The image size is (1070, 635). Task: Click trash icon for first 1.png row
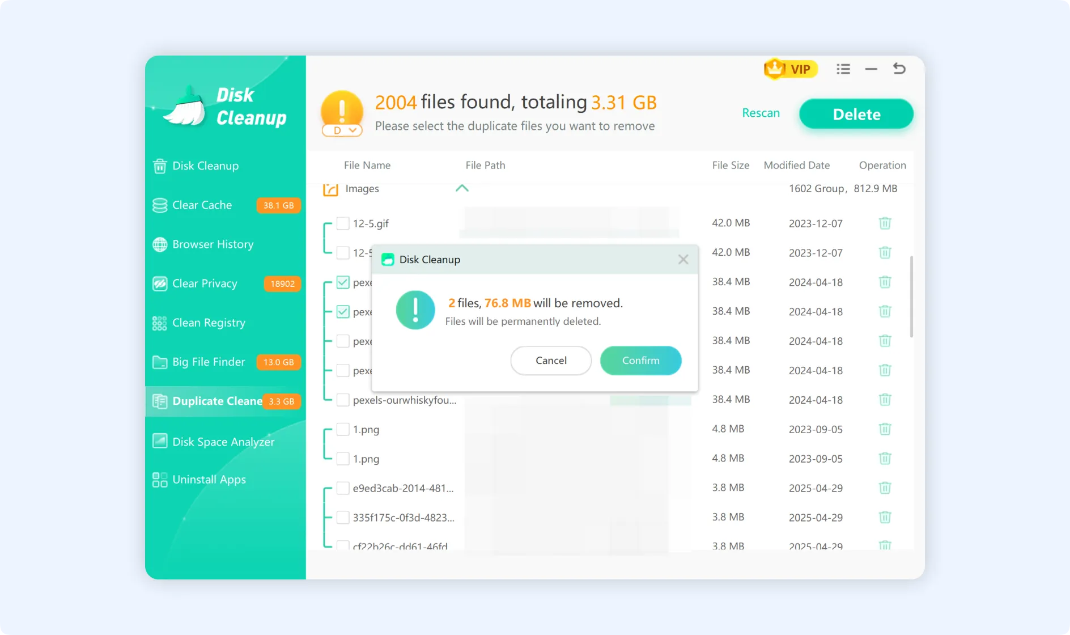(x=885, y=429)
